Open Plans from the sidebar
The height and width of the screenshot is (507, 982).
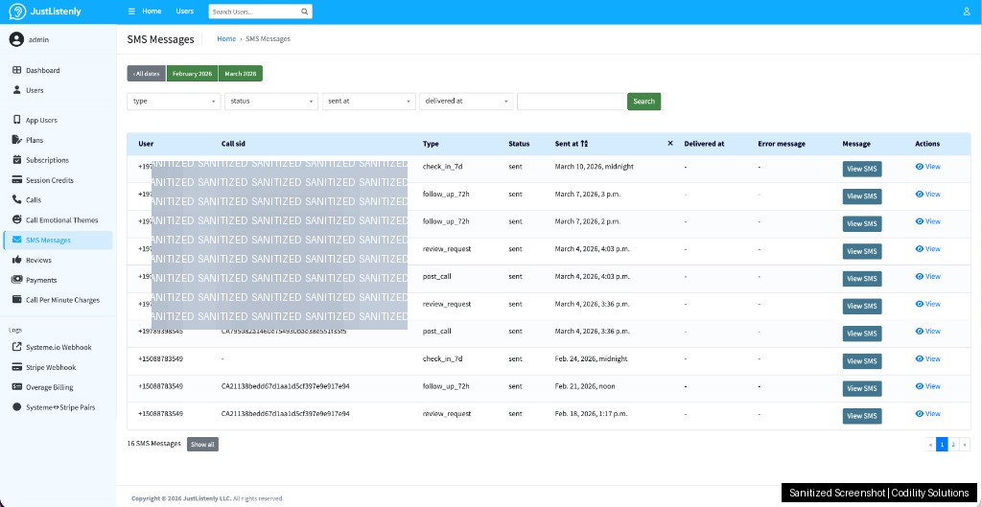(35, 140)
